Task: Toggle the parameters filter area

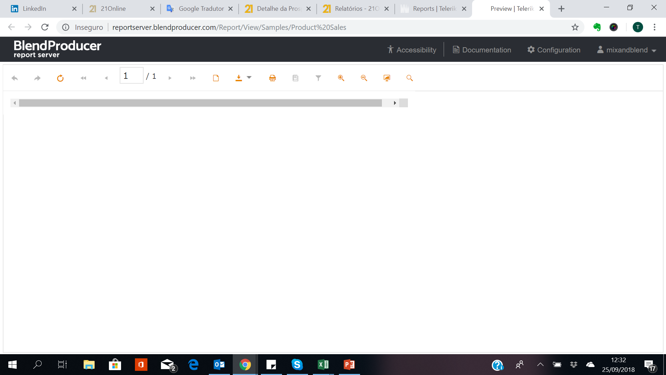Action: tap(318, 78)
